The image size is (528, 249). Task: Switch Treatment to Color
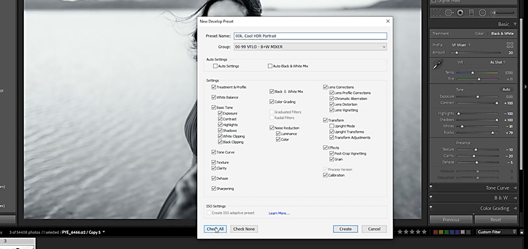click(x=480, y=34)
